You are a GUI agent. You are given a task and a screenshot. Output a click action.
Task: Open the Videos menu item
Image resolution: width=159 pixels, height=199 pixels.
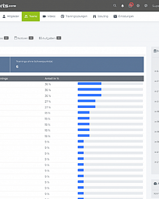click(49, 16)
